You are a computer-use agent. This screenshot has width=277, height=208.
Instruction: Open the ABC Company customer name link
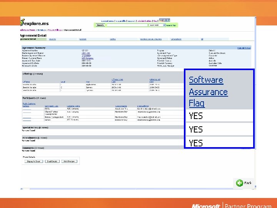[87, 58]
